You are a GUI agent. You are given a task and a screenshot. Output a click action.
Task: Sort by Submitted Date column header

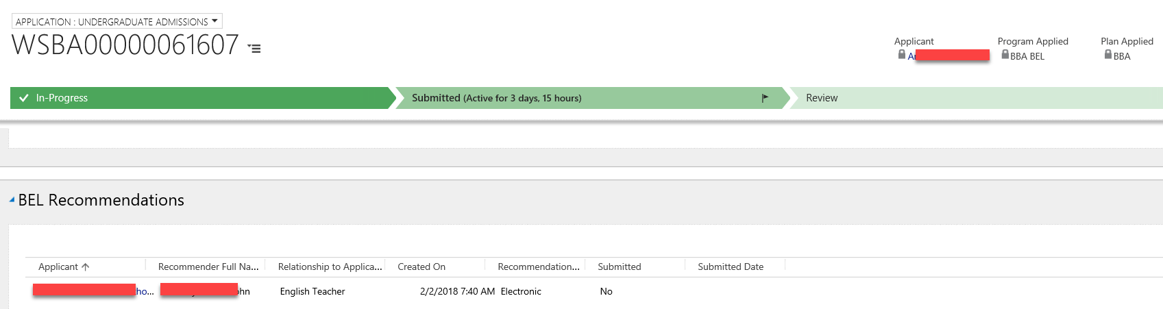tap(731, 267)
